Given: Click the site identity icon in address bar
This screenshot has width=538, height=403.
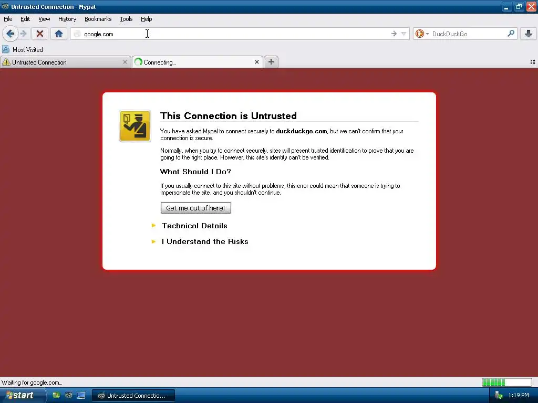Looking at the screenshot, I should 77,34.
